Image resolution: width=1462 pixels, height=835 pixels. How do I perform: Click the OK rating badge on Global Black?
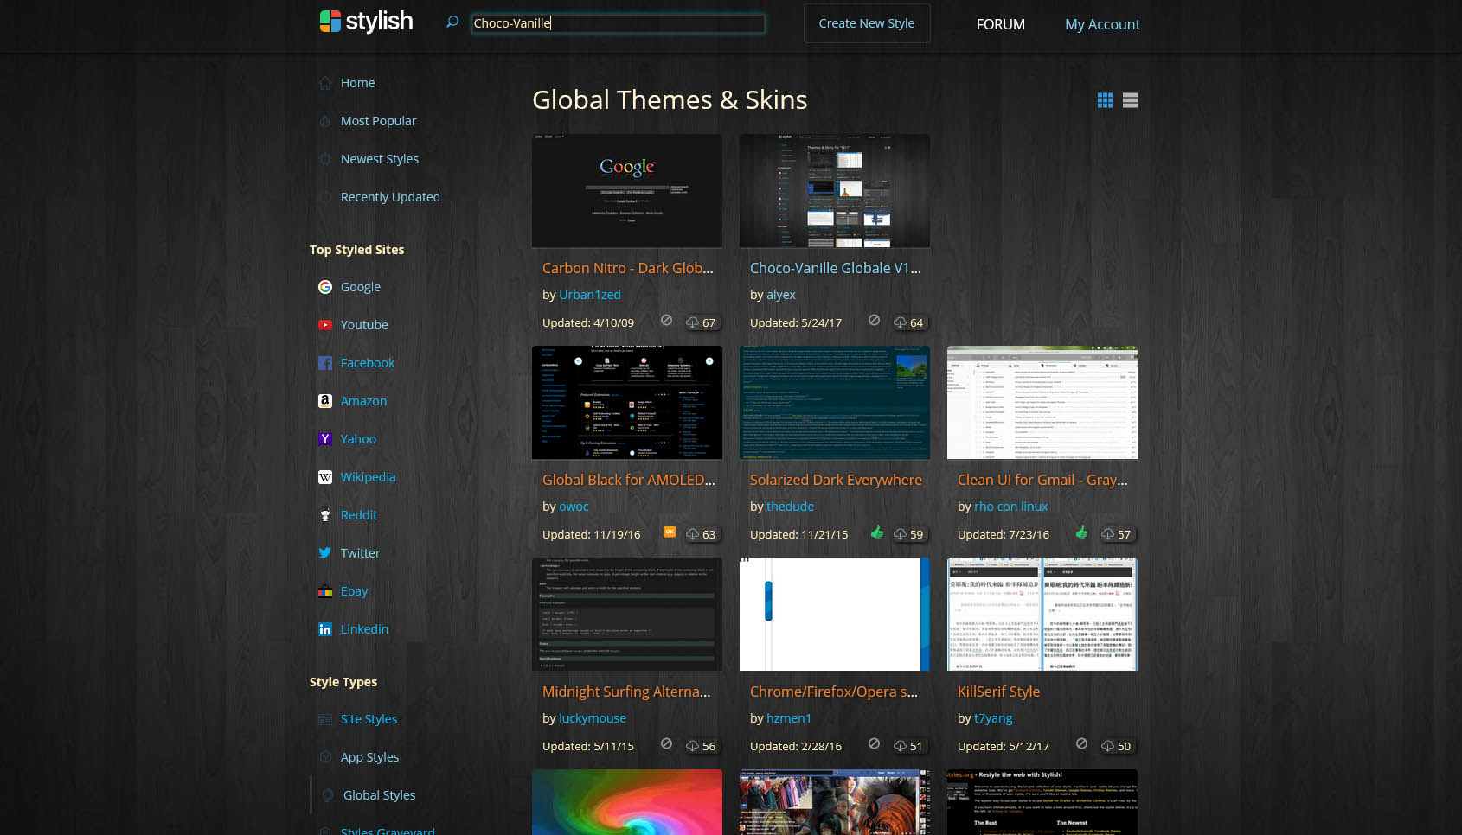click(x=670, y=532)
